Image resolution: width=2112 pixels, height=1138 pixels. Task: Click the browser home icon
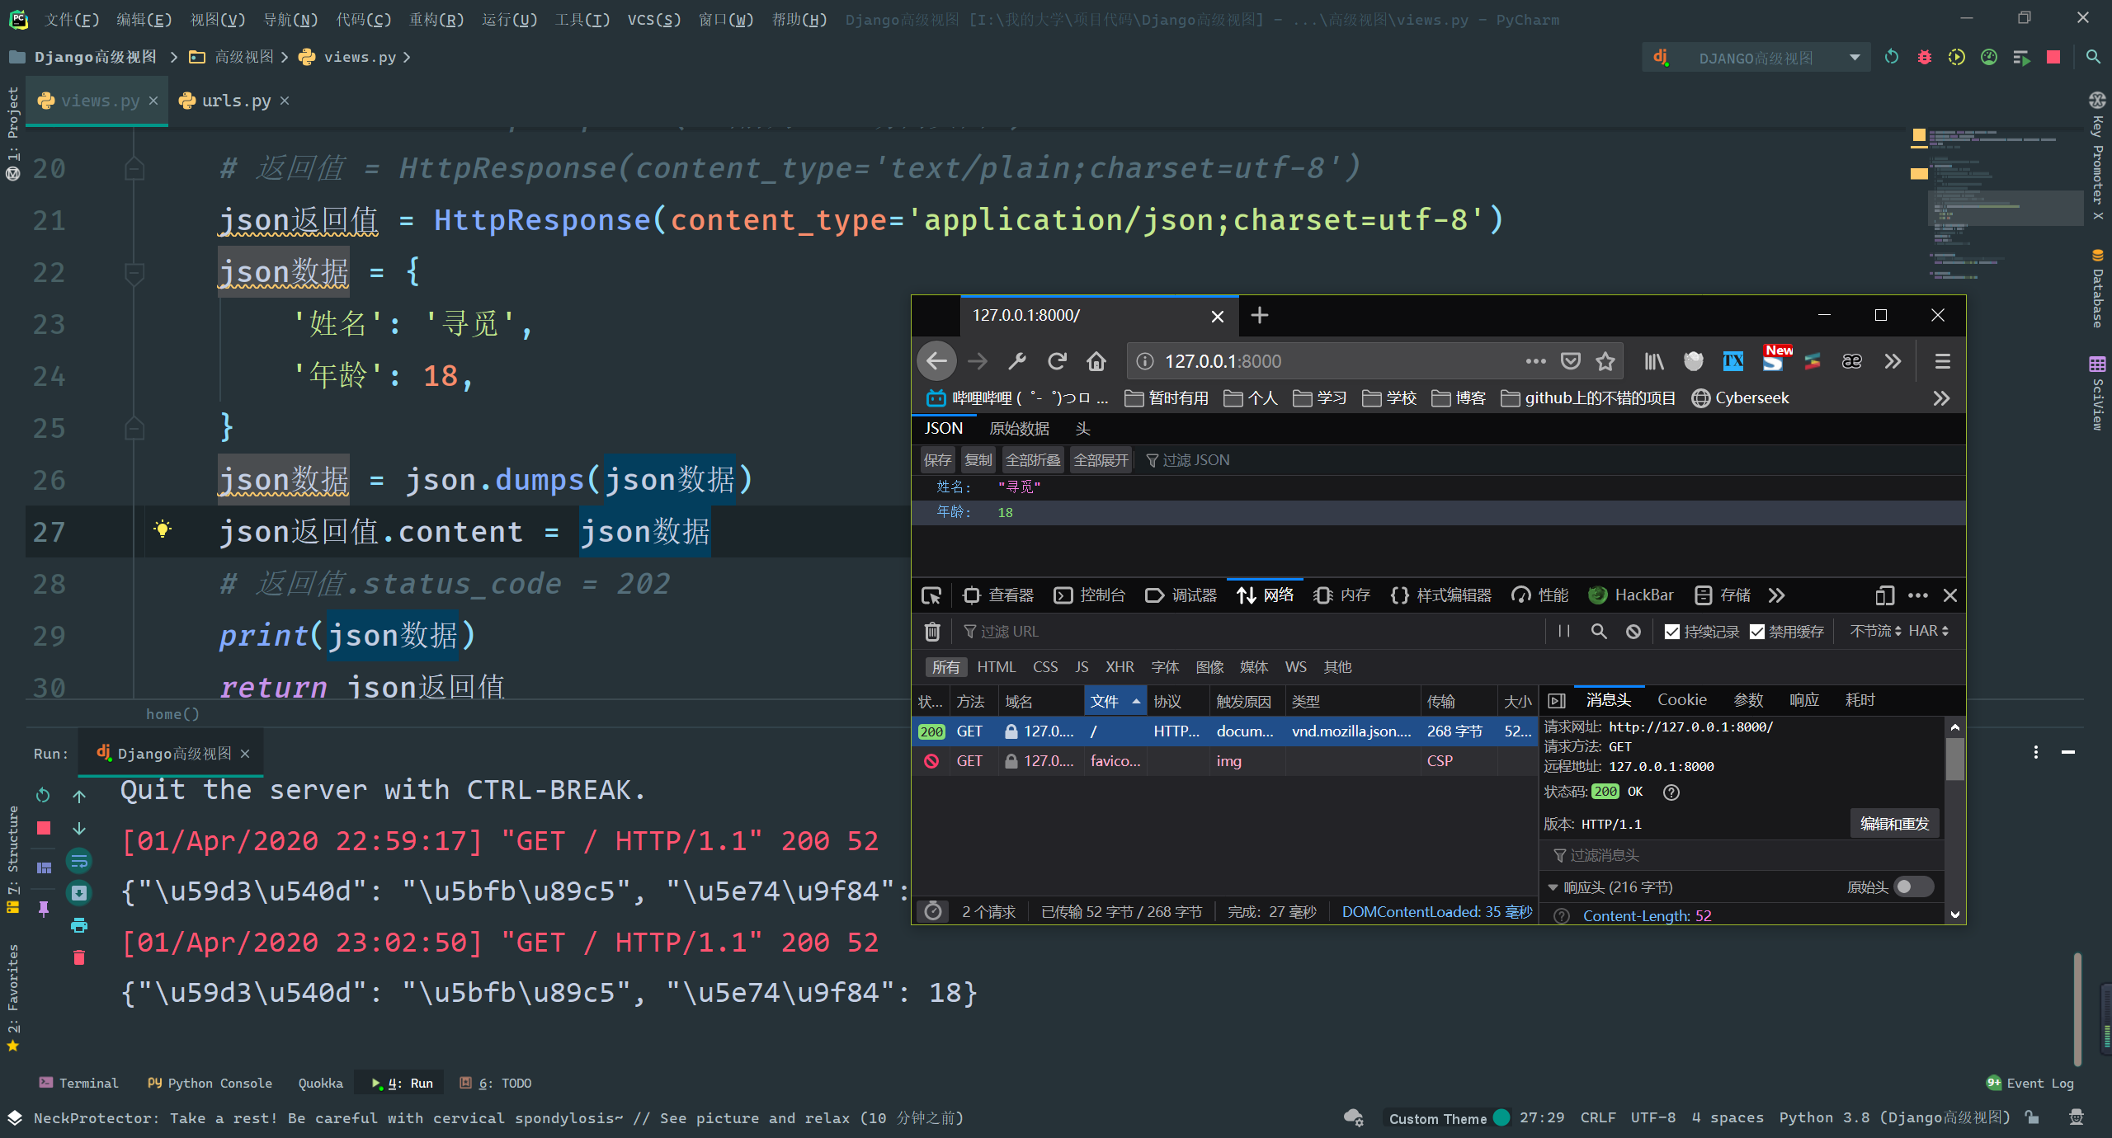pyautogui.click(x=1096, y=361)
